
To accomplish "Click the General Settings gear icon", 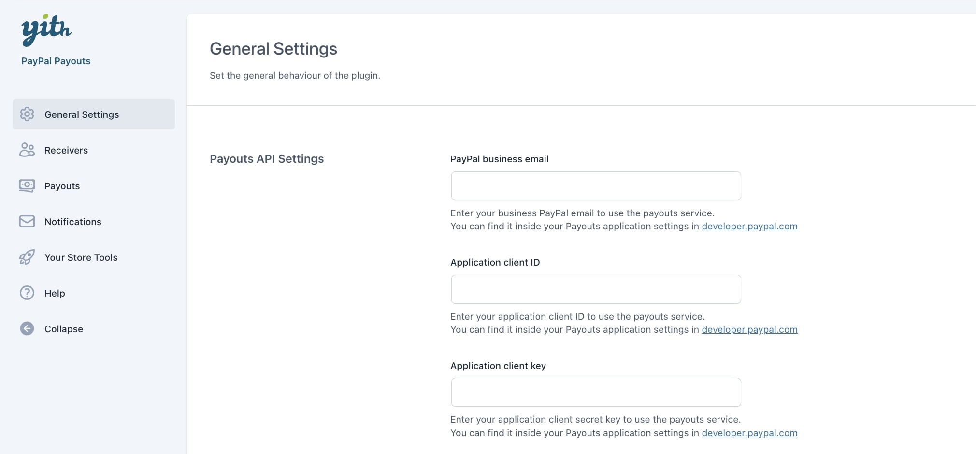I will (27, 114).
